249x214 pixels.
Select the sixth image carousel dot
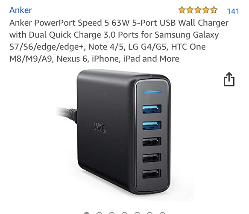click(x=150, y=213)
